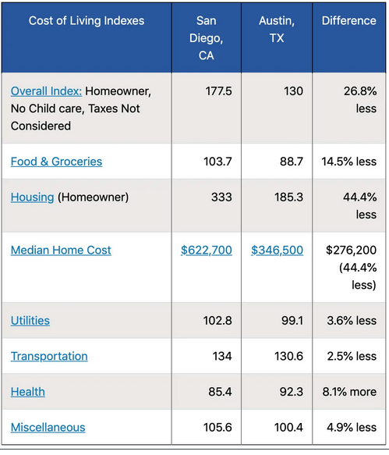This screenshot has width=389, height=455.
Task: Select the 100.4 Austin miscellaneous value
Action: (288, 427)
